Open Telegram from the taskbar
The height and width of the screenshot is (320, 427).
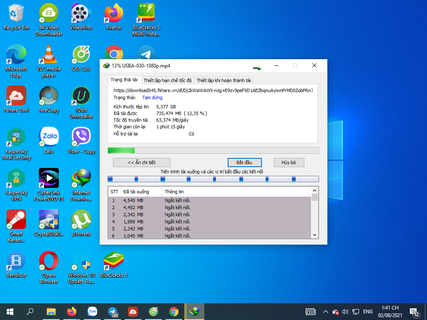point(113,312)
